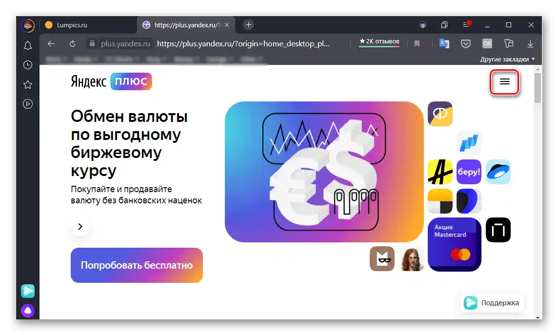Open the 'Акция Mastercard' card
This screenshot has width=558, height=335.
click(455, 245)
